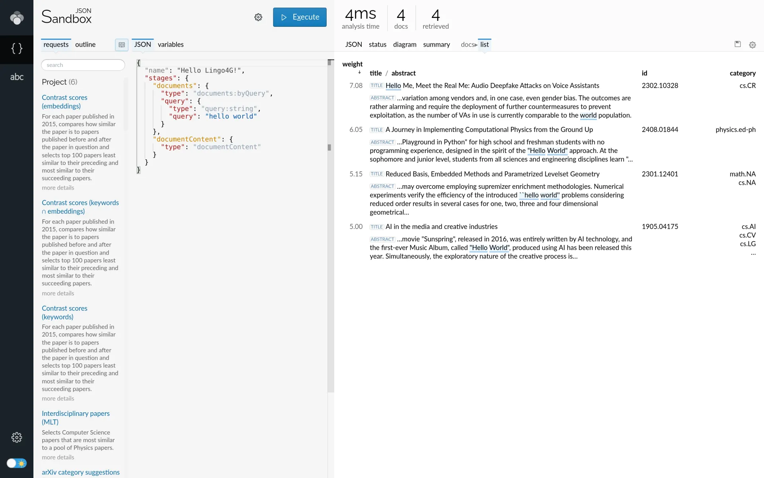Select title 'Hello Me, Meet the Real Me'
Image resolution: width=764 pixels, height=478 pixels.
(492, 86)
